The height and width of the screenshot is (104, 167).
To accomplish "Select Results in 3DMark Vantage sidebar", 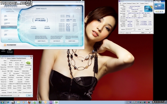I will click(x=9, y=27).
